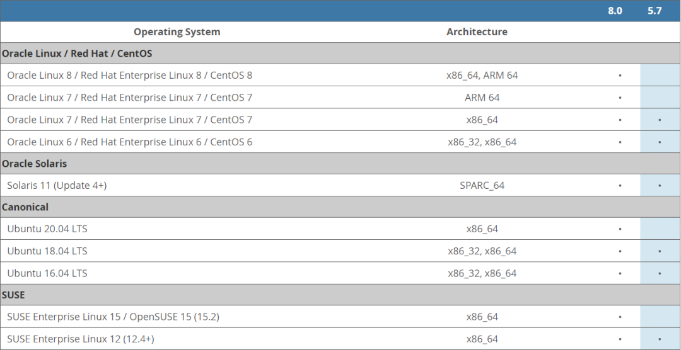Click SUSE Enterprise Linux 15 / OpenSUSE 15 row
This screenshot has height=350, width=681.
point(113,317)
